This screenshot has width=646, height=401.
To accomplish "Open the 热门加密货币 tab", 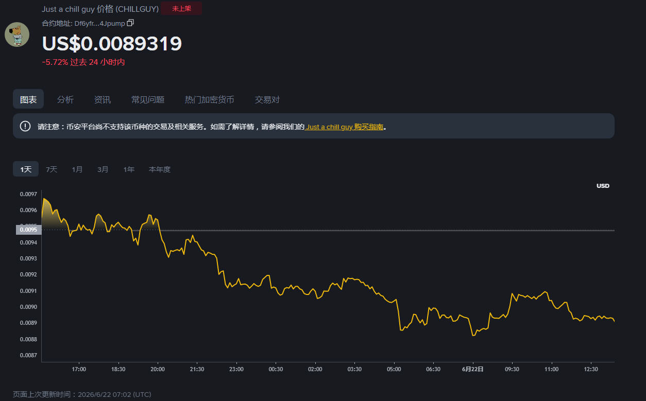I will (210, 99).
